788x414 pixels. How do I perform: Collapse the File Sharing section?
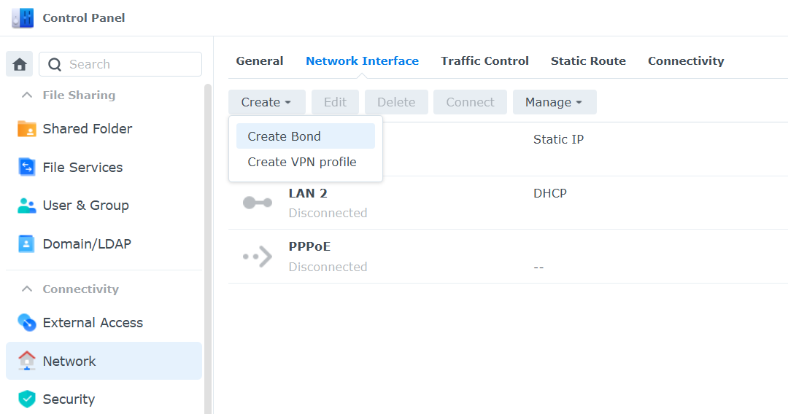point(27,95)
